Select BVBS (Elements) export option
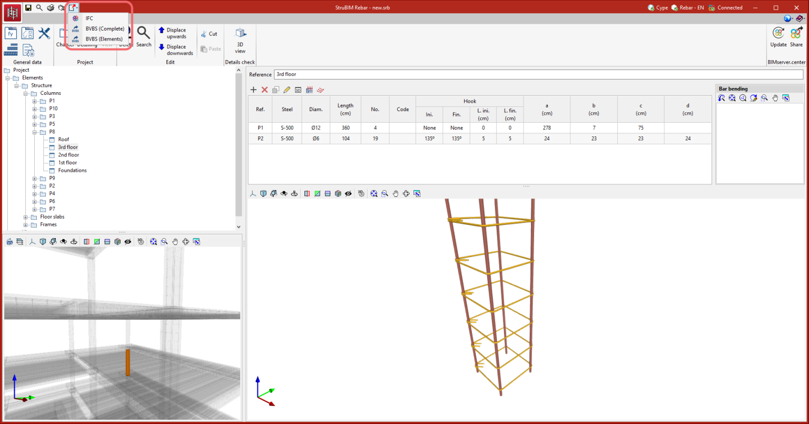The width and height of the screenshot is (809, 424). tap(98, 39)
